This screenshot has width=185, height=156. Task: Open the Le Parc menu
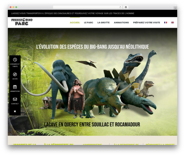(x=88, y=22)
